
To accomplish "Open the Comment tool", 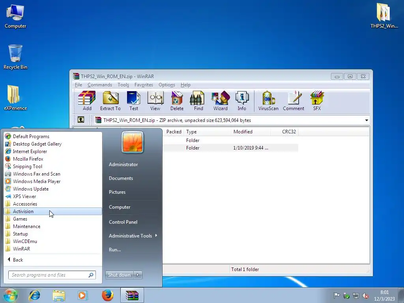I will click(x=294, y=101).
